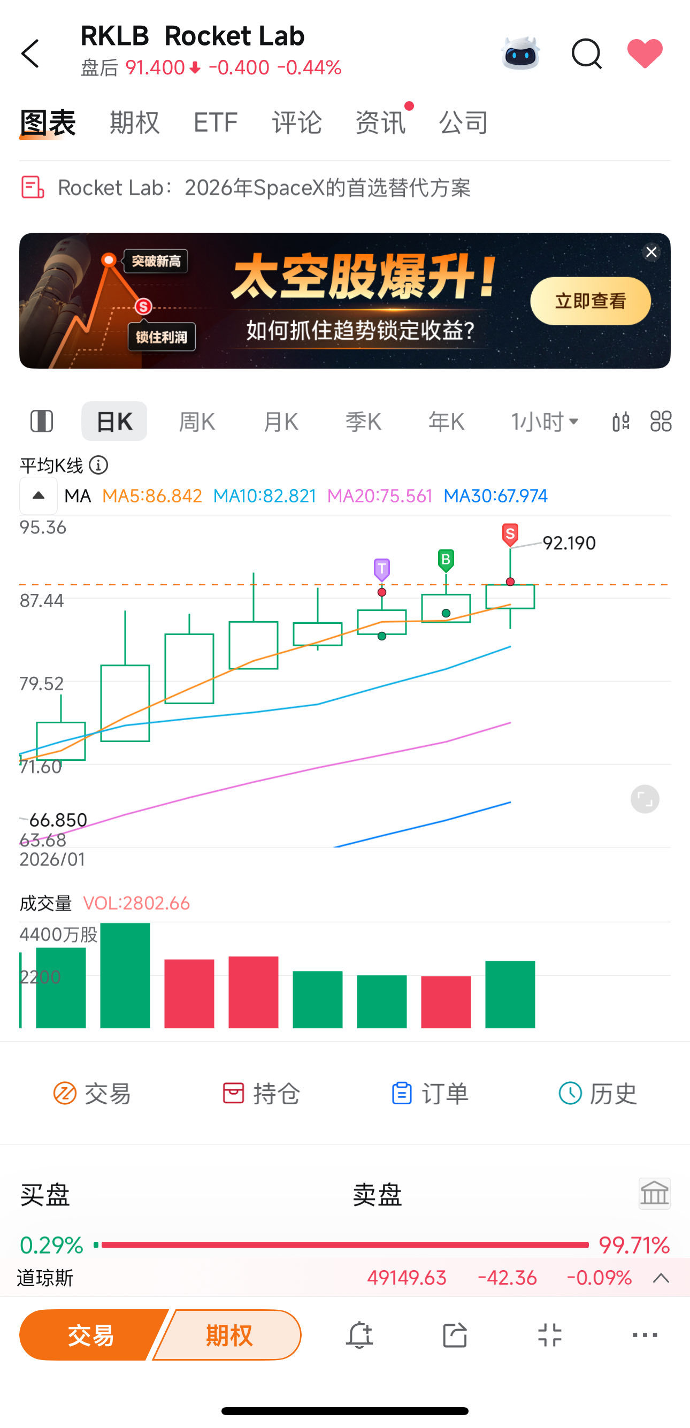
Task: Switch to the 期权 tab
Action: point(135,122)
